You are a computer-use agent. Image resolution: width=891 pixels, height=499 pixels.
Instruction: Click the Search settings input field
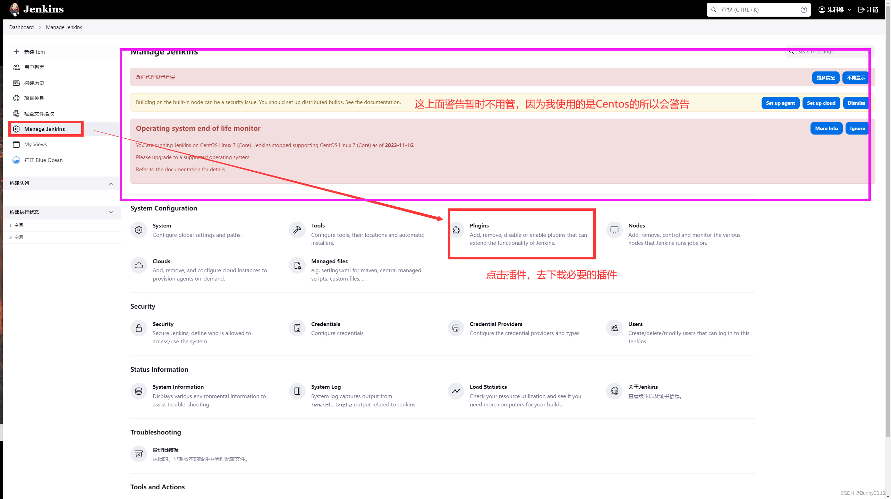coord(830,52)
